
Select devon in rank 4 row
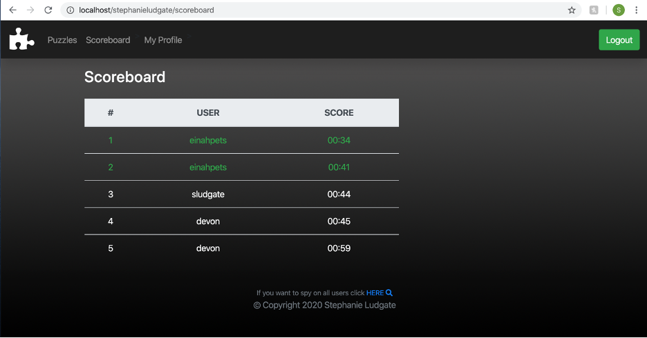(208, 221)
